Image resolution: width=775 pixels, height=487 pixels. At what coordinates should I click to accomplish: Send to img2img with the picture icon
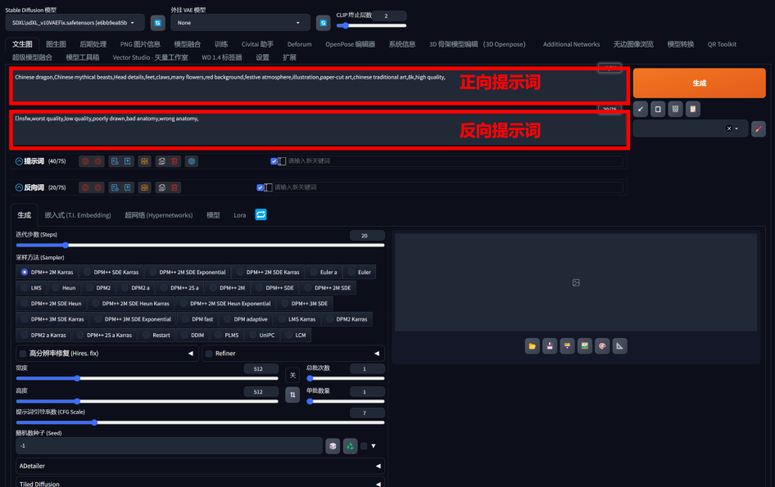[585, 346]
